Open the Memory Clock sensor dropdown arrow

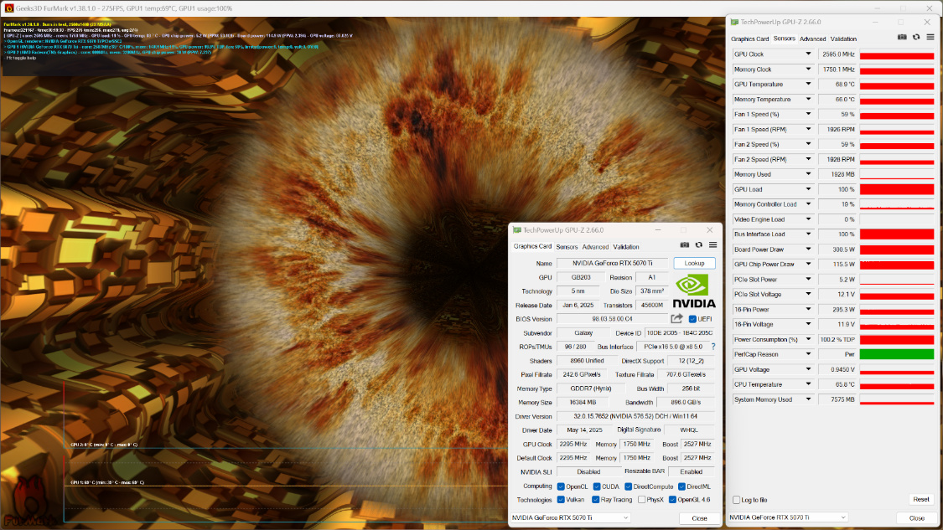click(x=808, y=69)
